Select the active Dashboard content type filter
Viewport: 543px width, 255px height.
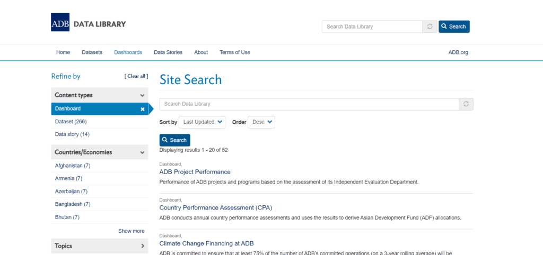point(100,108)
